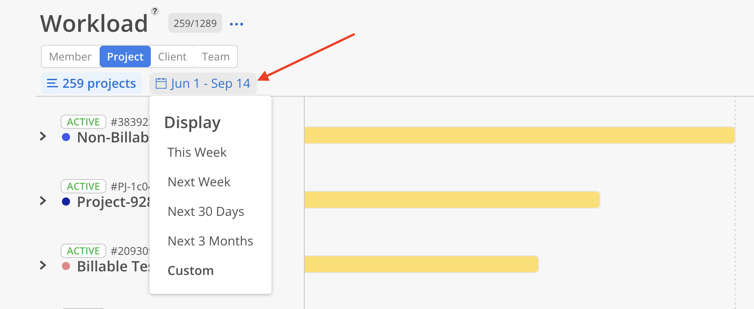Click the Non-Billable yellow workload bar
The image size is (754, 309).
[x=519, y=135]
